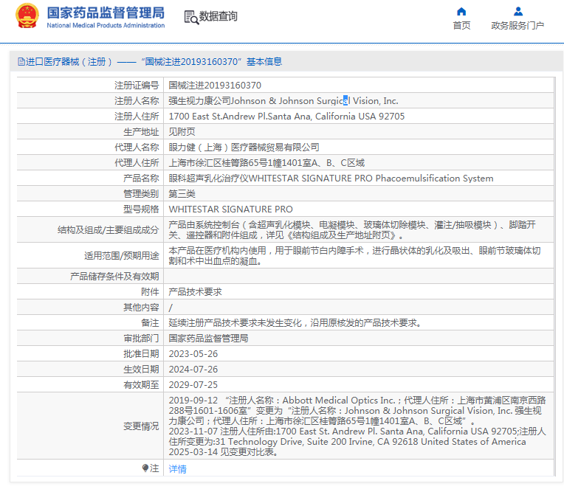564x492 pixels.
Task: Click expiry date 2029-07-25
Action: click(193, 385)
